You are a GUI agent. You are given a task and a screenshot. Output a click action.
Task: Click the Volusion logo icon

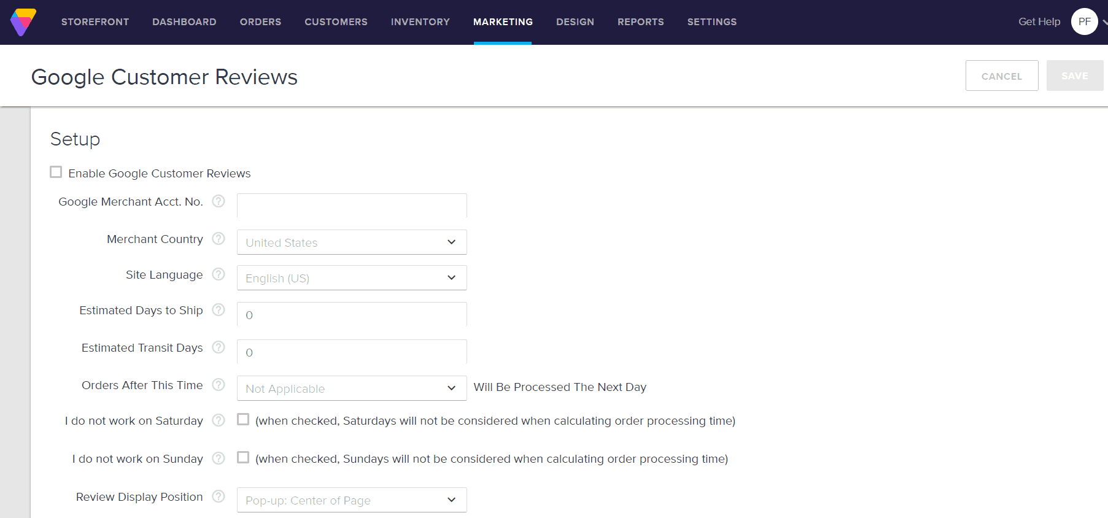[x=23, y=22]
